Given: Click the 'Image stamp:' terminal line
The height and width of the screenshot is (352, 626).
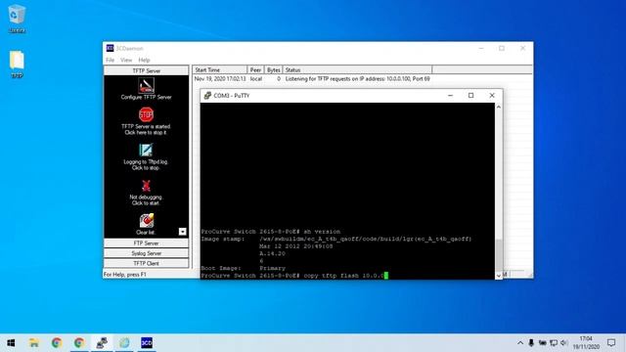Looking at the screenshot, I should click(336, 239).
